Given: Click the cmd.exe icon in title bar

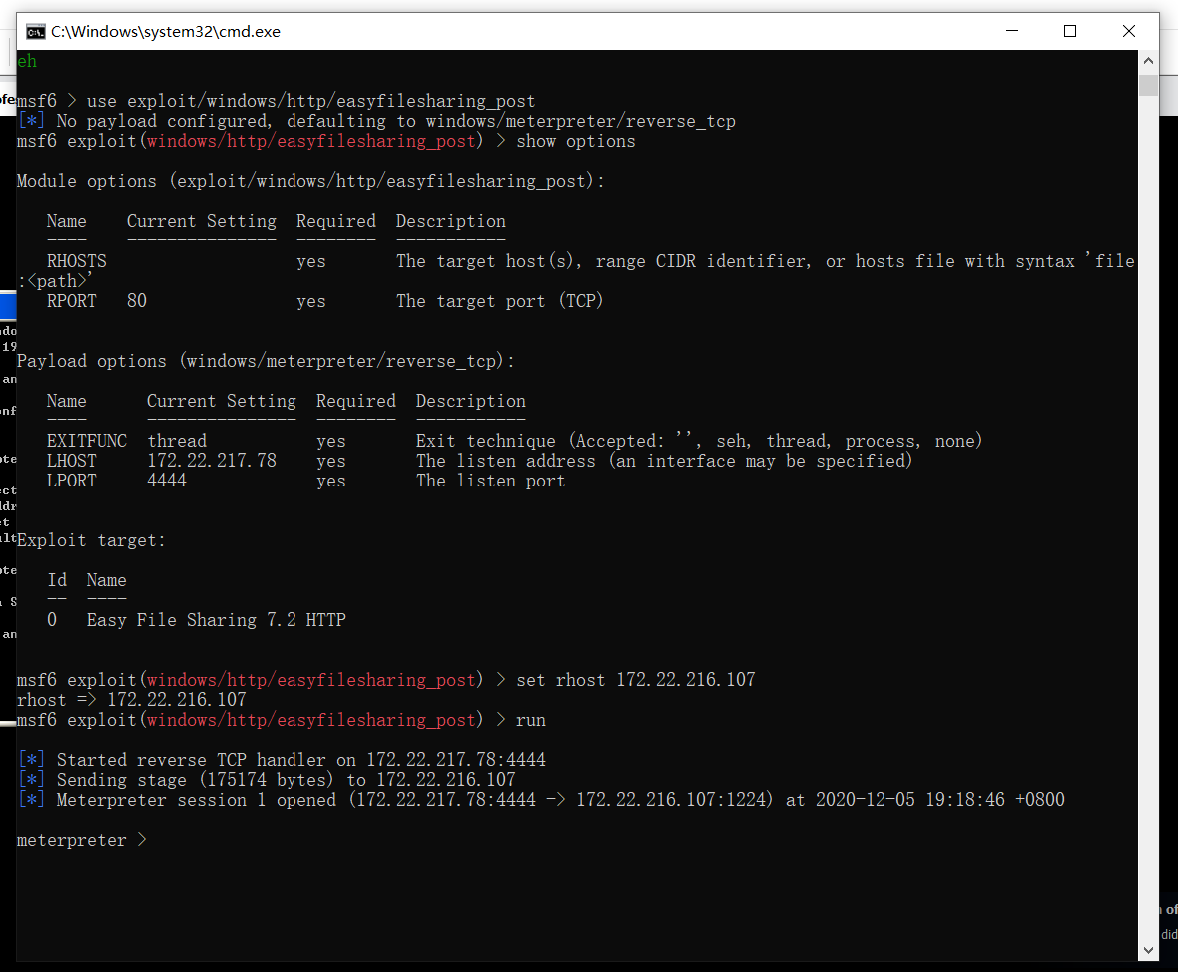Looking at the screenshot, I should [35, 32].
